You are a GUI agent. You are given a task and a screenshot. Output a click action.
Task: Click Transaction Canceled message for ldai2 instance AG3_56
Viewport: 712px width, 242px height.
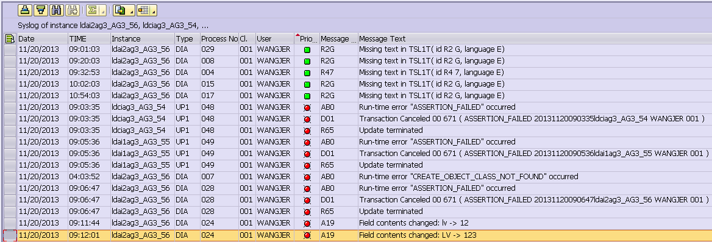pyautogui.click(x=534, y=200)
